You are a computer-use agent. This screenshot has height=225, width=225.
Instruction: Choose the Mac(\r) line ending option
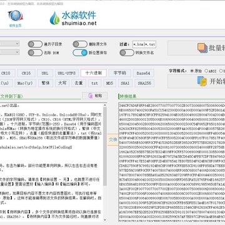25,83
